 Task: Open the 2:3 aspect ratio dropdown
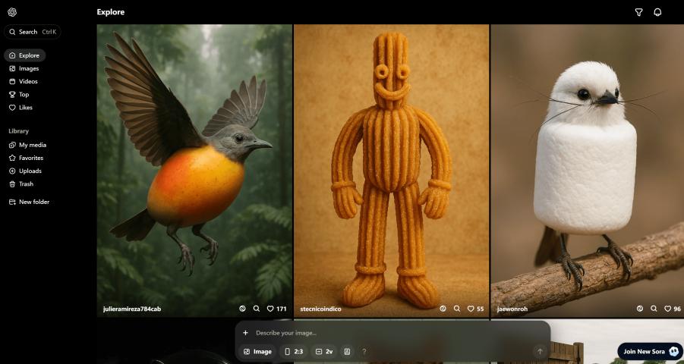click(294, 352)
